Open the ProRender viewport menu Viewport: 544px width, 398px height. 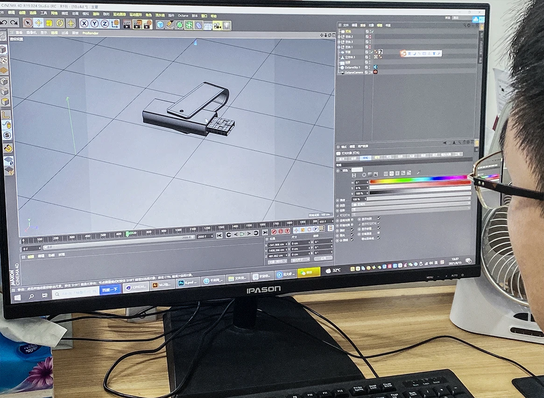91,33
